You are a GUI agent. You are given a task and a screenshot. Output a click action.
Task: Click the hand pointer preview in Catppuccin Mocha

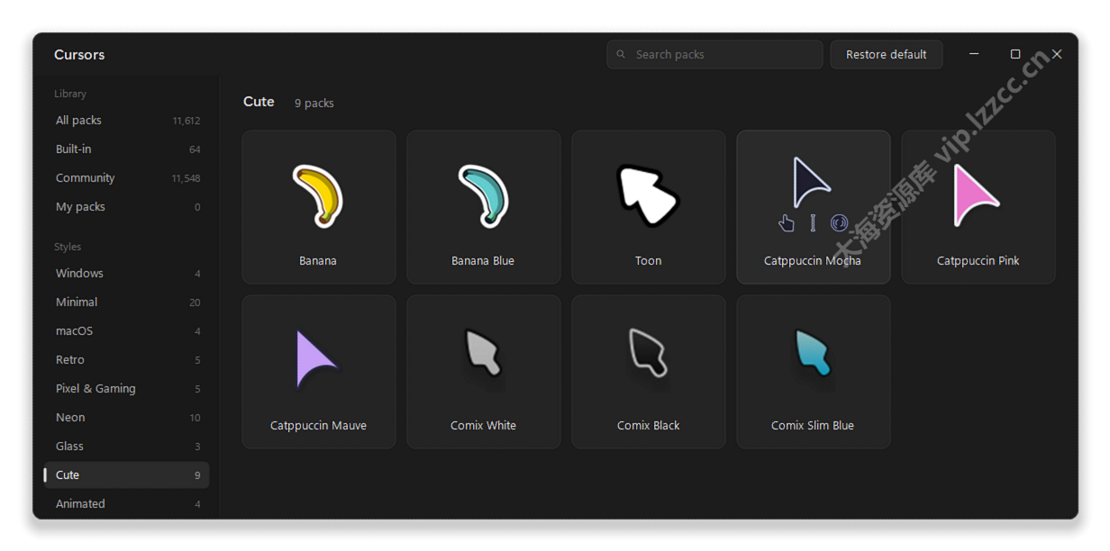[787, 223]
